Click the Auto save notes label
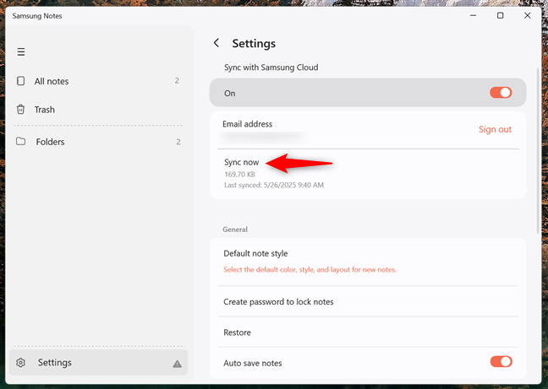 (x=252, y=363)
